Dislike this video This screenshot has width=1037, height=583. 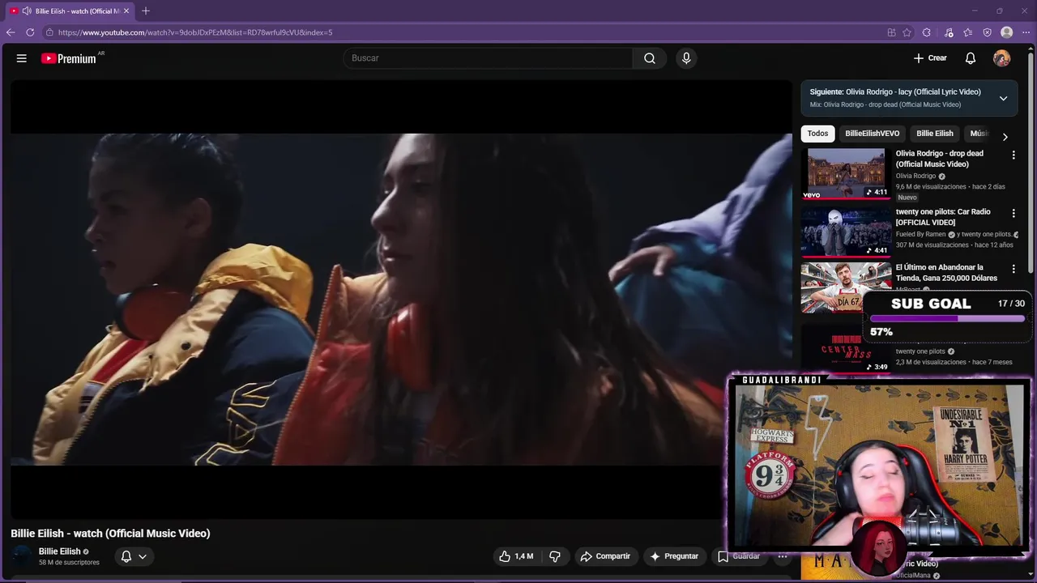[x=555, y=556]
